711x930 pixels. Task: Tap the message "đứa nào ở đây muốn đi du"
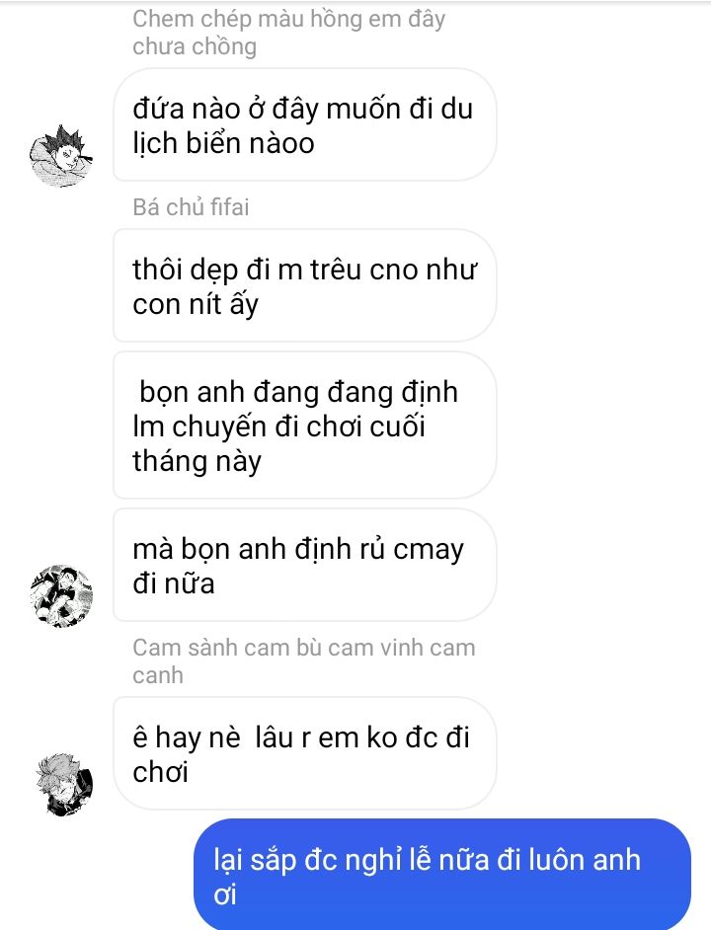pos(304,124)
